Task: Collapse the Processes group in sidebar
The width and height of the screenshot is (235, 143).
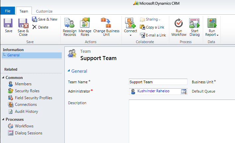Action: [3, 119]
